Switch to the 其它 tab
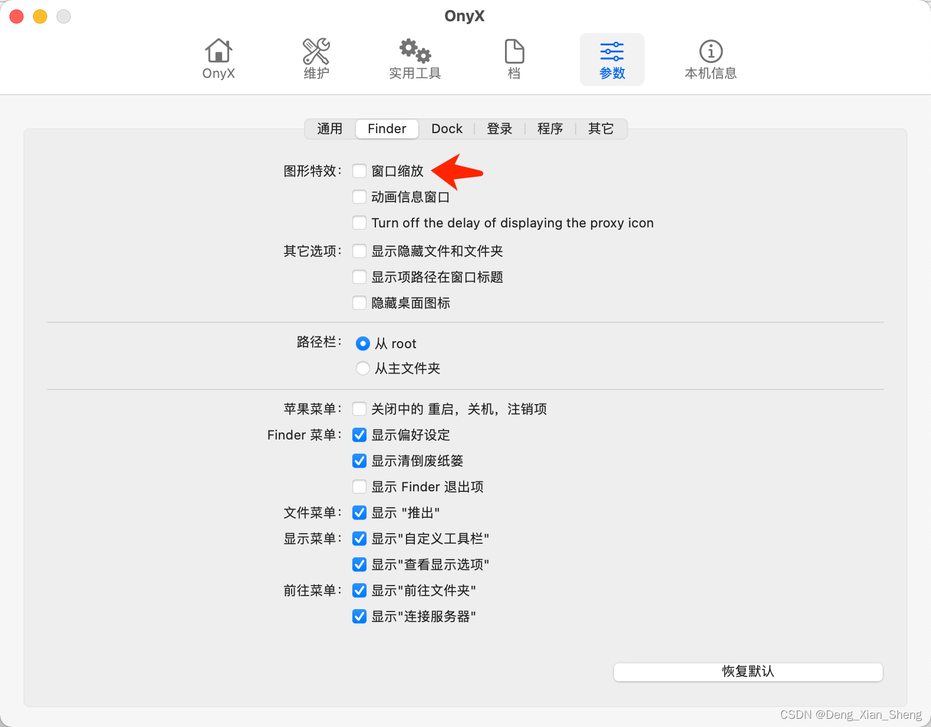This screenshot has width=931, height=727. click(601, 128)
